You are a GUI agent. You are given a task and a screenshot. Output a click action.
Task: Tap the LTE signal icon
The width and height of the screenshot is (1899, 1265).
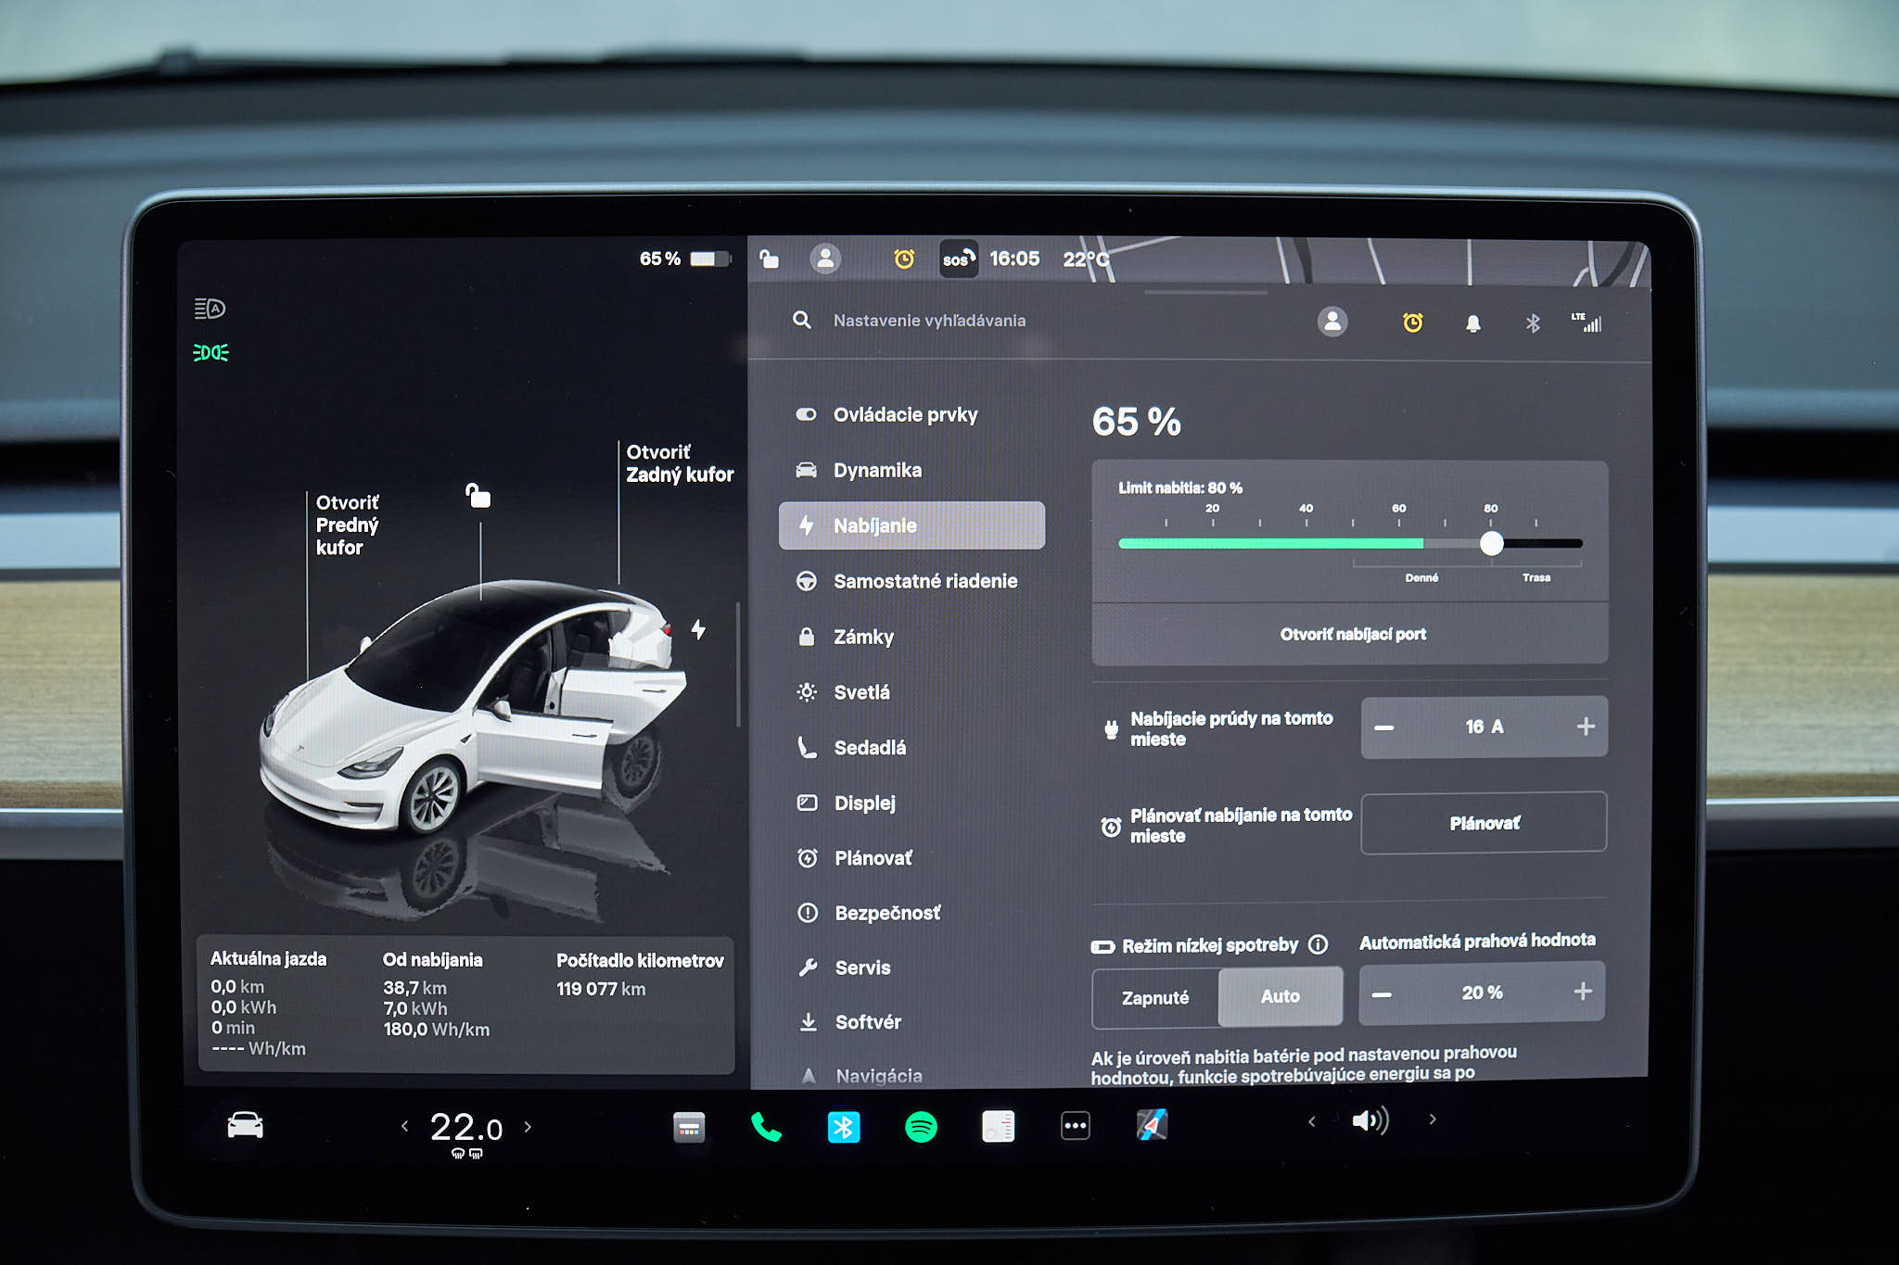[1587, 322]
